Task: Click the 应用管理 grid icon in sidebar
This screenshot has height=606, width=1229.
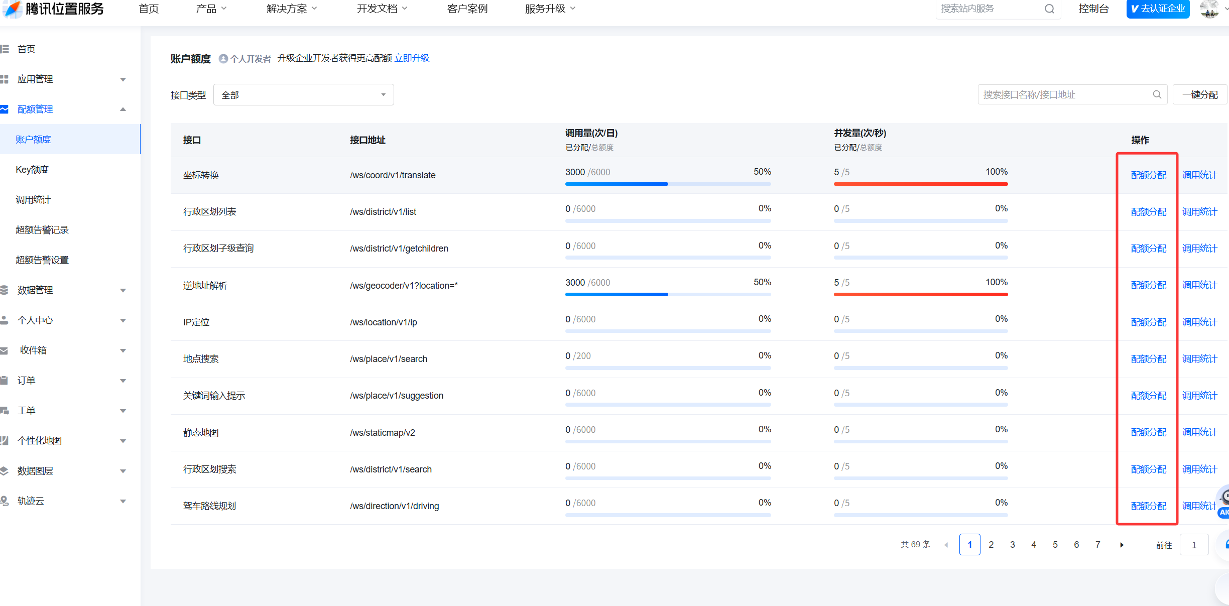Action: 5,79
